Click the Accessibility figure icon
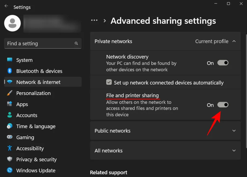The image size is (247, 177). pyautogui.click(x=10, y=148)
